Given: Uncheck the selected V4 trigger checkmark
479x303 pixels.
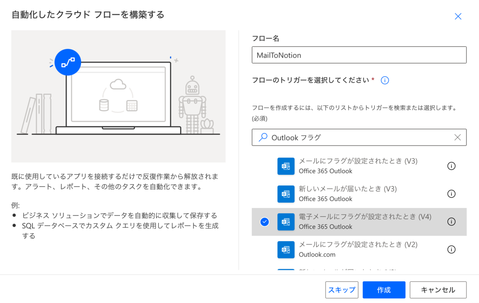Looking at the screenshot, I should click(264, 222).
